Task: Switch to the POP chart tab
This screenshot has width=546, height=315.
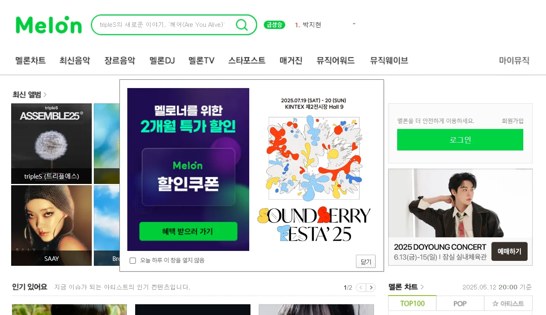Action: click(x=460, y=303)
